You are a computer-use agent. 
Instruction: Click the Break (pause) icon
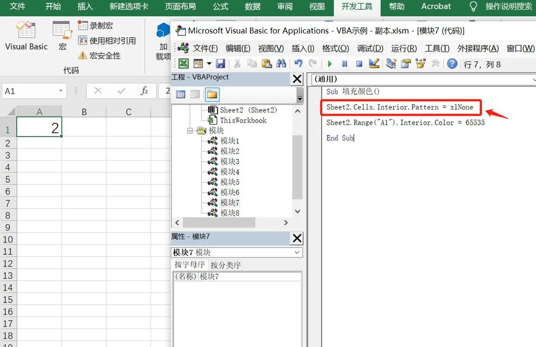point(344,63)
